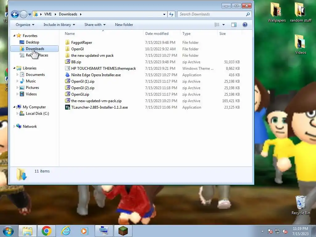This screenshot has width=316, height=237.
Task: Toggle the preview pane icon
Action: [234, 25]
